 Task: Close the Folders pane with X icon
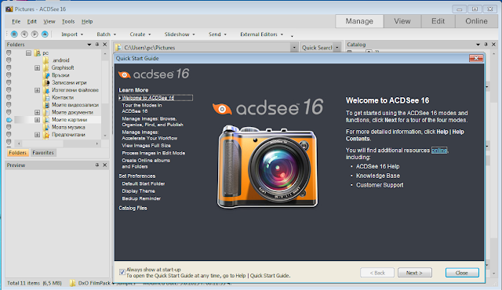[x=104, y=45]
